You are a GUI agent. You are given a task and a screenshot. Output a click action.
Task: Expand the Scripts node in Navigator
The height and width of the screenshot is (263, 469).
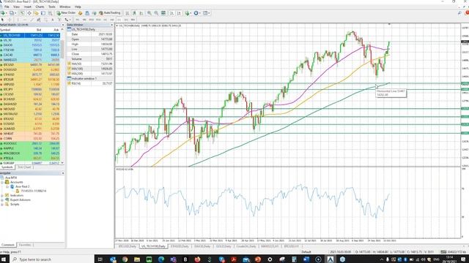(2, 205)
